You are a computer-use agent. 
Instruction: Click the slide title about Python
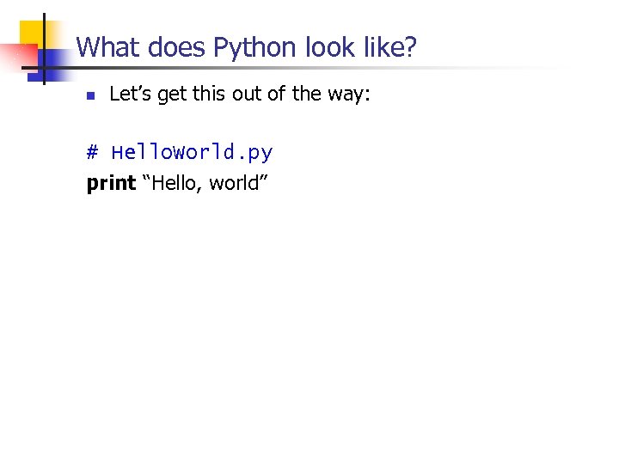point(246,47)
